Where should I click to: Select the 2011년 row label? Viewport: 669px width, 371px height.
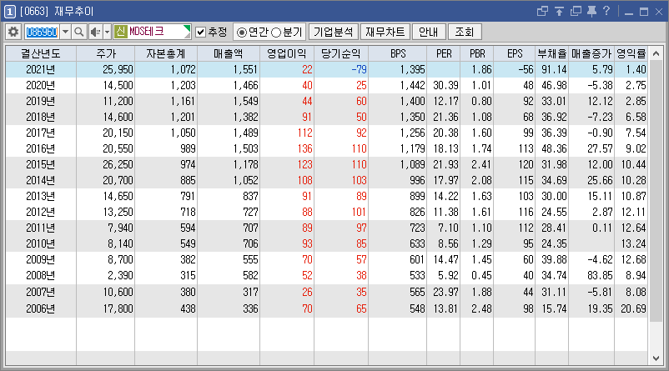coord(41,228)
